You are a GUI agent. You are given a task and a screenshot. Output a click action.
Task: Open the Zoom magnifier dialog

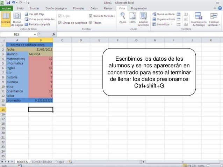coord(123,18)
